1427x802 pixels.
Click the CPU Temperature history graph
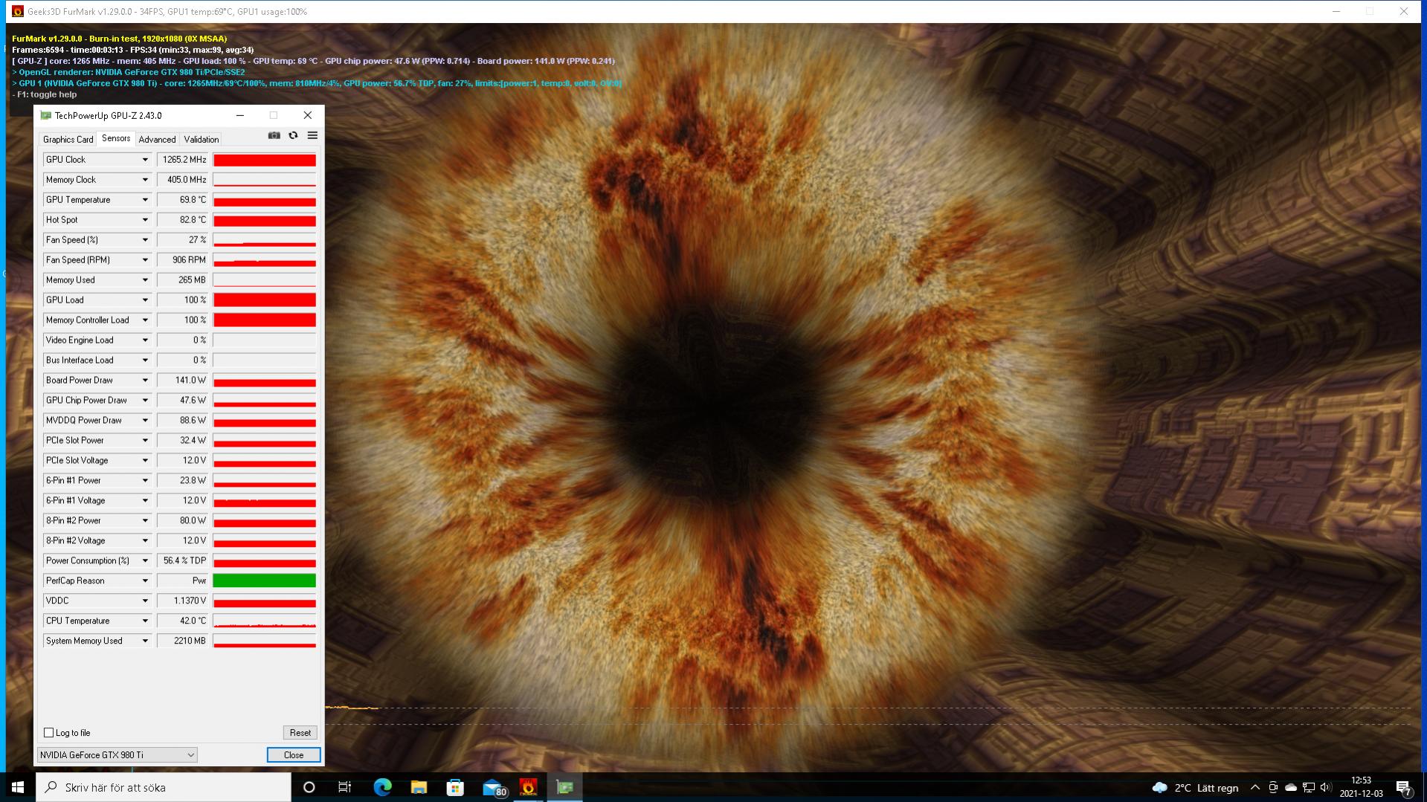pos(265,621)
